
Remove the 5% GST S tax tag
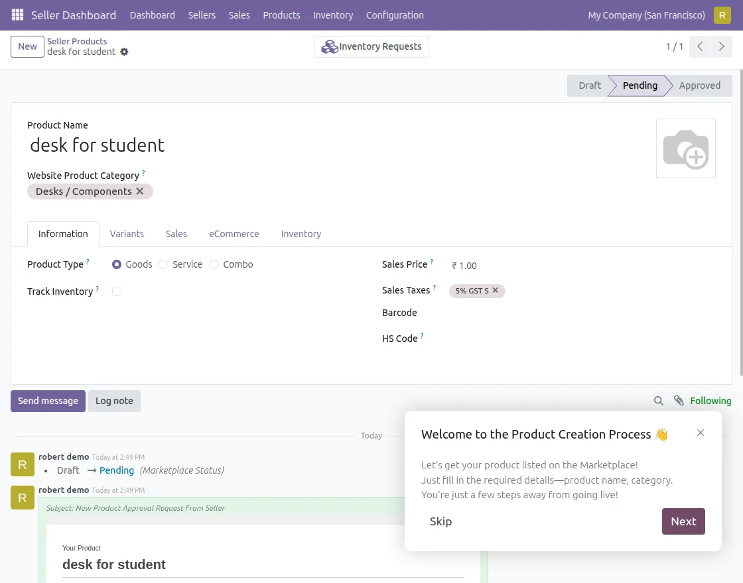[496, 290]
